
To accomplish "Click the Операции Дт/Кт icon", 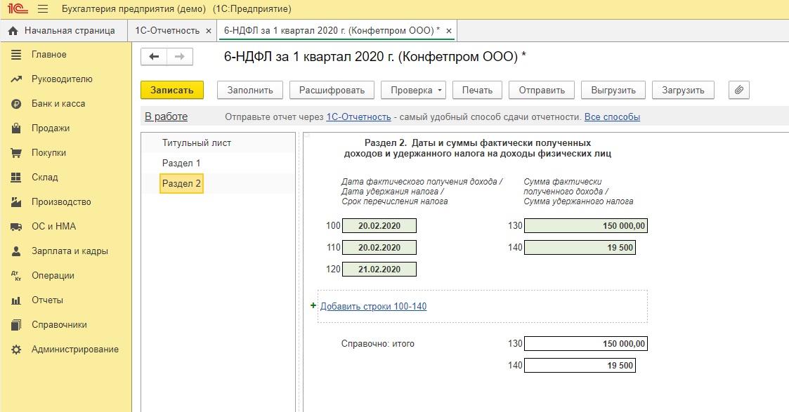I will click(16, 276).
